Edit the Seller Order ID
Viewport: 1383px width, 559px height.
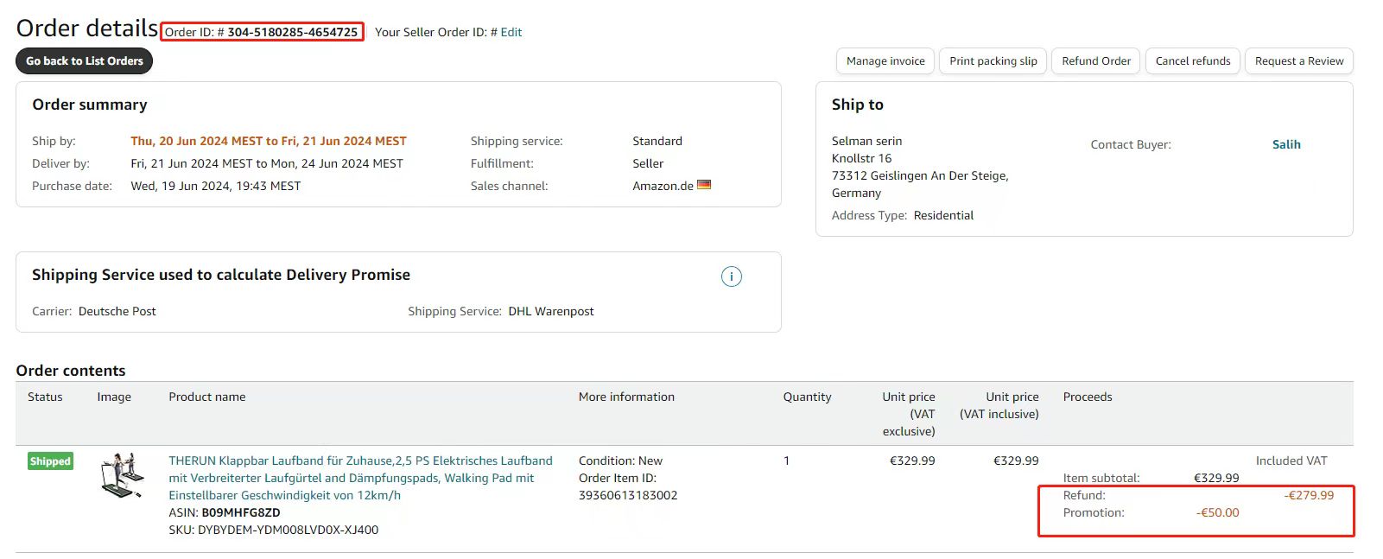511,33
